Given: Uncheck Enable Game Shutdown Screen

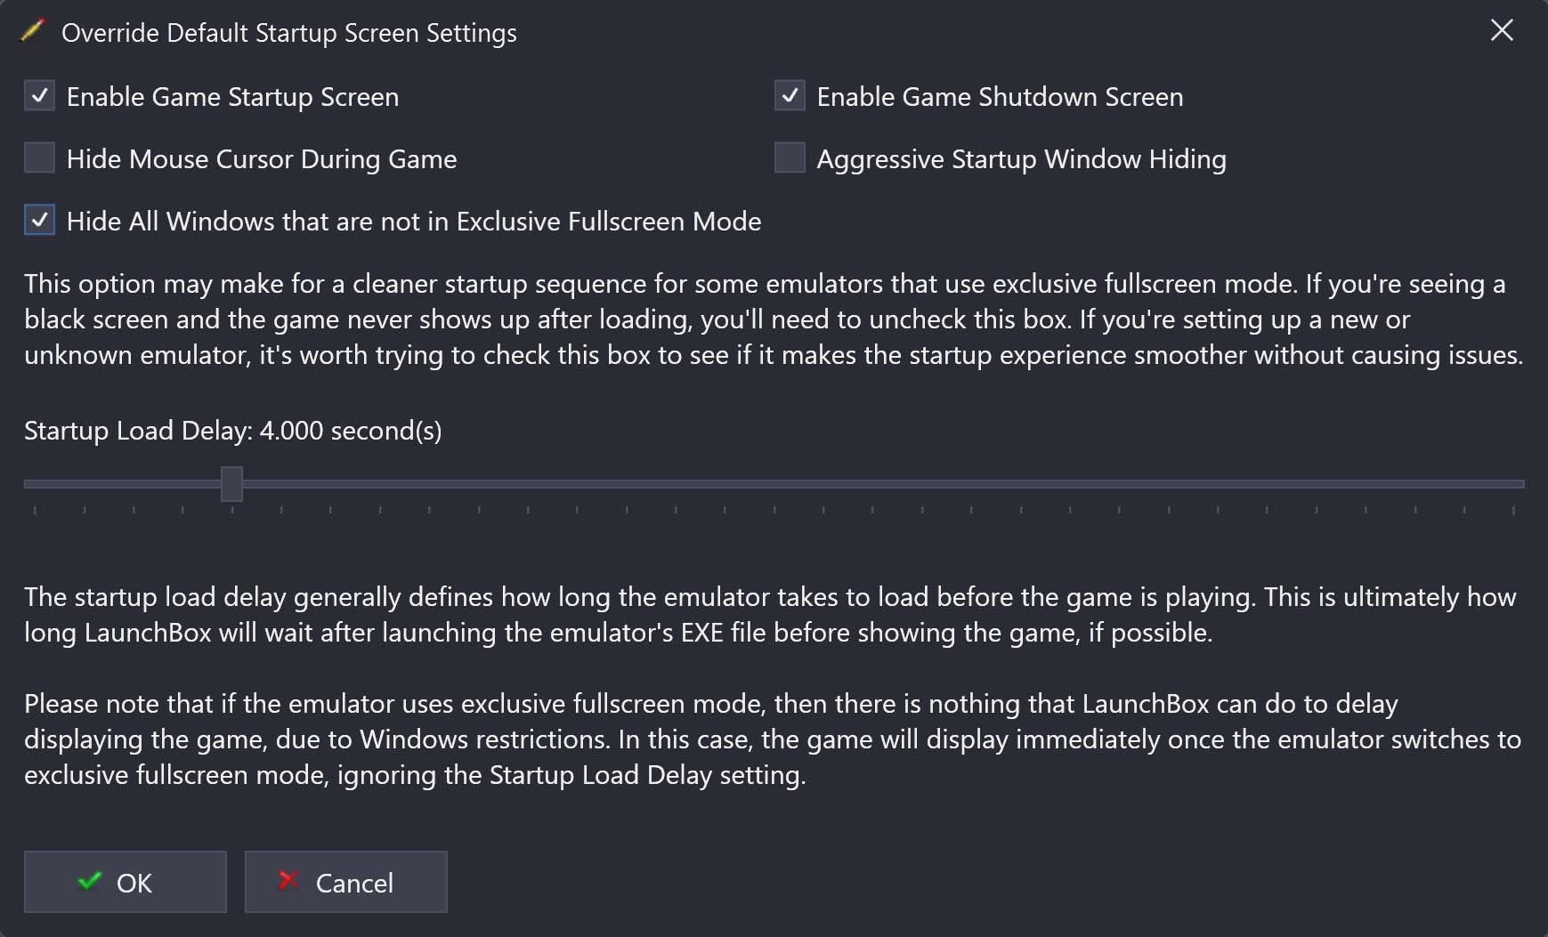Looking at the screenshot, I should 790,95.
